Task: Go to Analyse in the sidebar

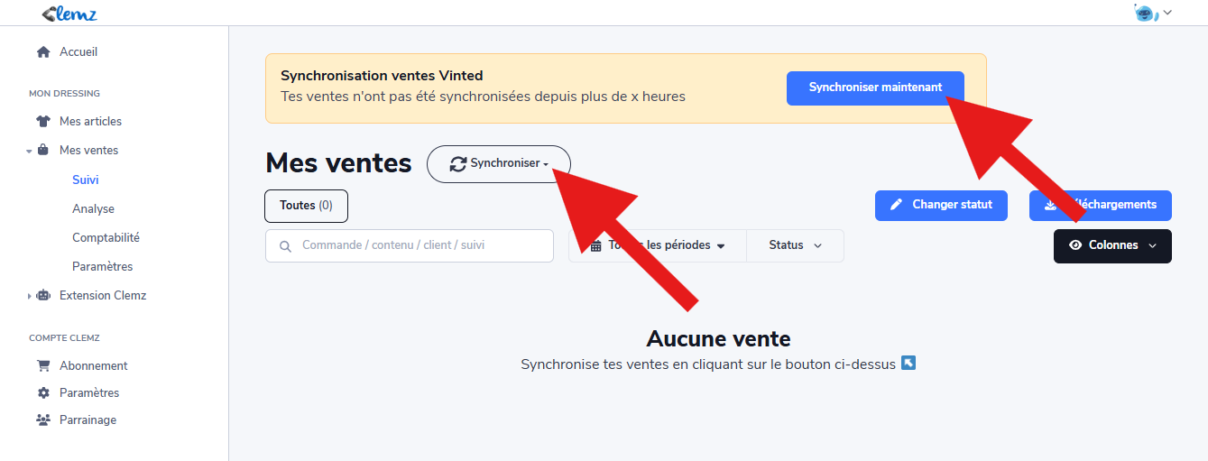Action: [x=93, y=209]
